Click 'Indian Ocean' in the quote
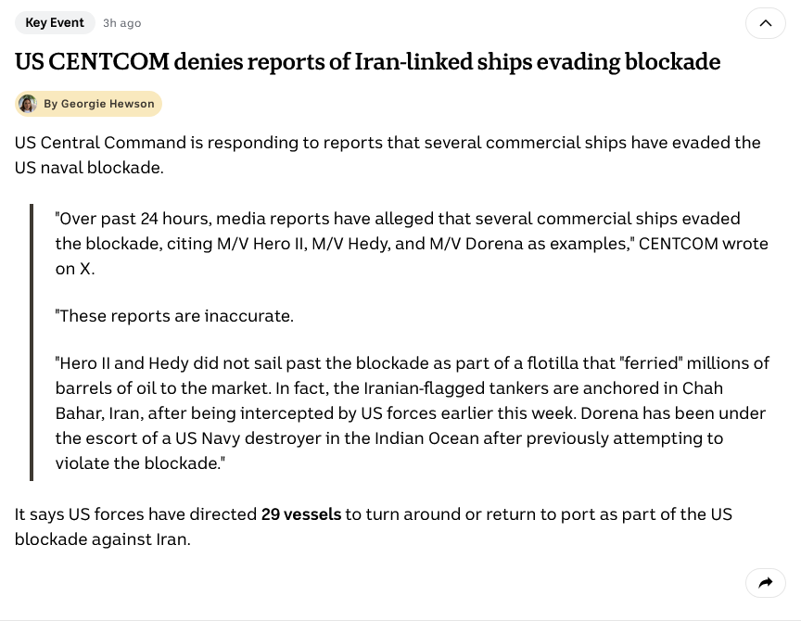The width and height of the screenshot is (801, 621). 427,438
